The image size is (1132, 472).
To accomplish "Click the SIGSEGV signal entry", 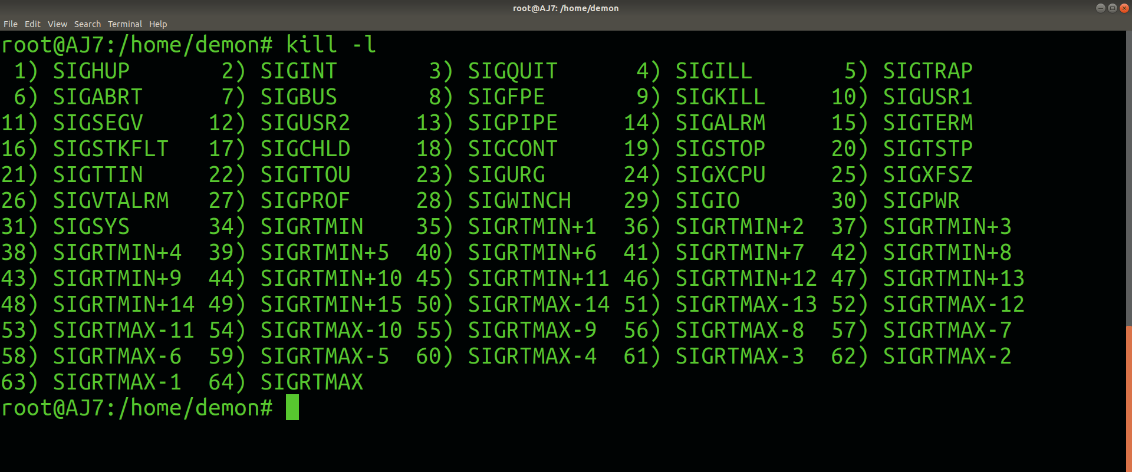I will pos(98,123).
